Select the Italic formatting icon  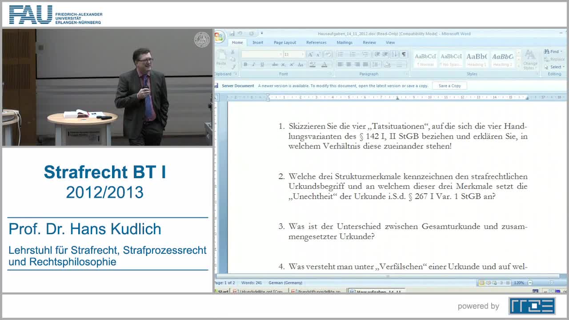coord(253,64)
